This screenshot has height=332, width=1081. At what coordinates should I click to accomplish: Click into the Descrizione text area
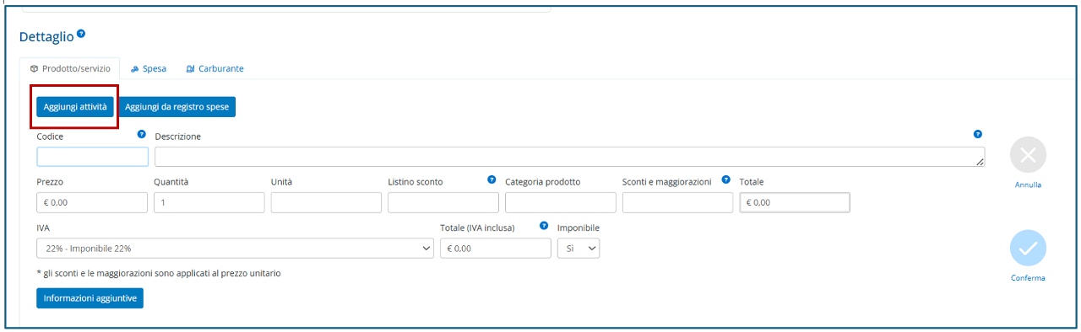570,157
